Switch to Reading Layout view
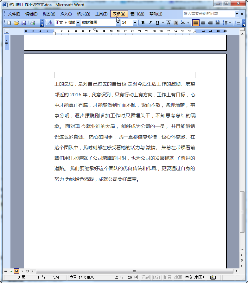 click(x=27, y=271)
